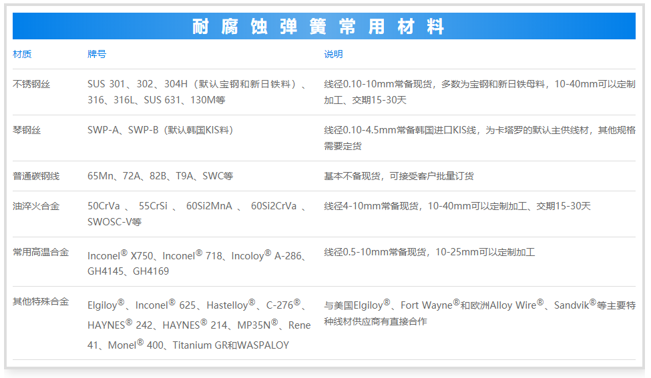Select the 不锈钢丝 row label

(31, 85)
